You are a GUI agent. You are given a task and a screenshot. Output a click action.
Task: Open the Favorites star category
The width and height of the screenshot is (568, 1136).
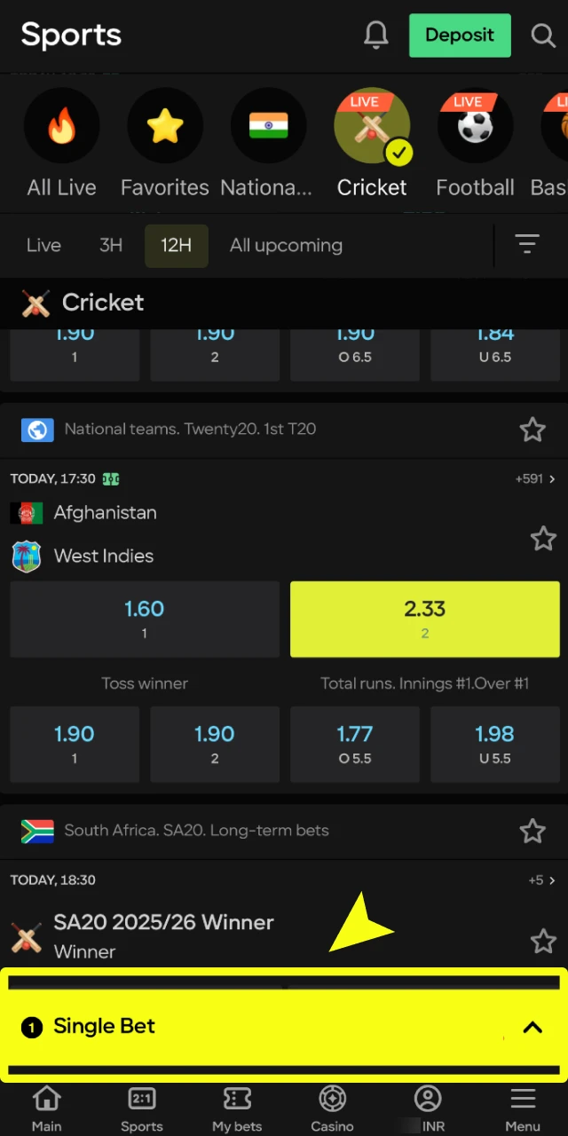click(164, 125)
